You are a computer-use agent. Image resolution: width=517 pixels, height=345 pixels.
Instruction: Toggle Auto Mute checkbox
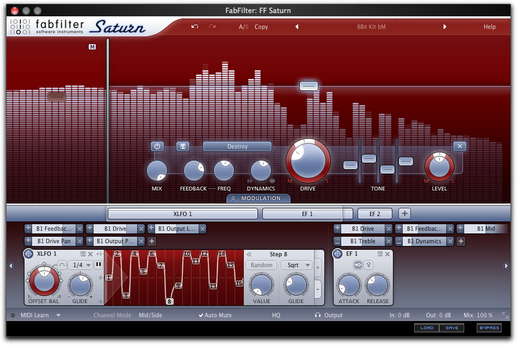click(215, 315)
